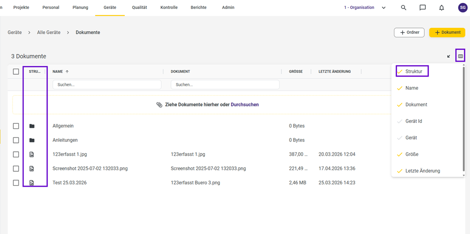Open the search magnifier icon
The width and height of the screenshot is (470, 234).
tap(403, 7)
